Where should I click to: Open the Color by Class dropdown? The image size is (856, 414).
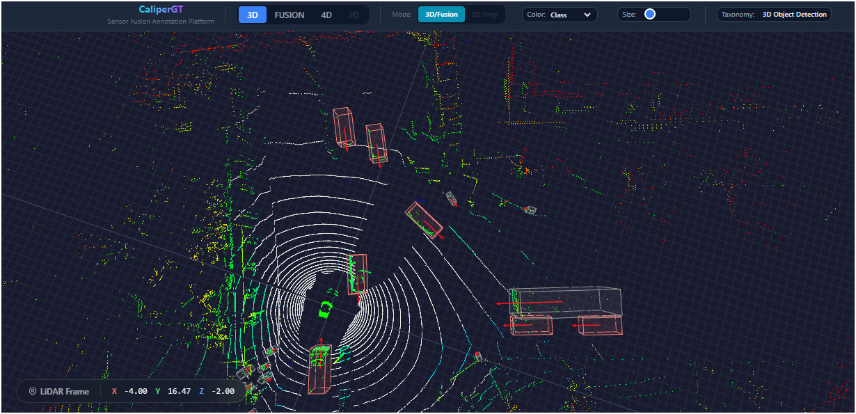point(560,15)
